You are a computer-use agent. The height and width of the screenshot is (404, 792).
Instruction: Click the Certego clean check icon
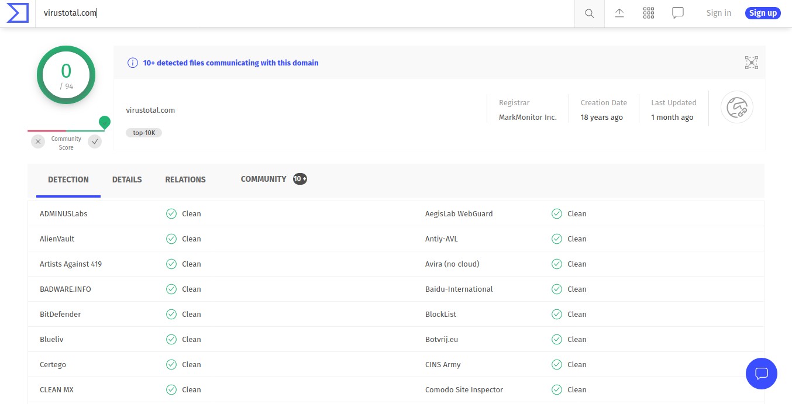tap(171, 365)
